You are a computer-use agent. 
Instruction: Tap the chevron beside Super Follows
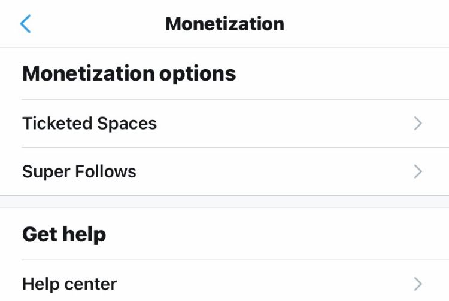coord(418,171)
